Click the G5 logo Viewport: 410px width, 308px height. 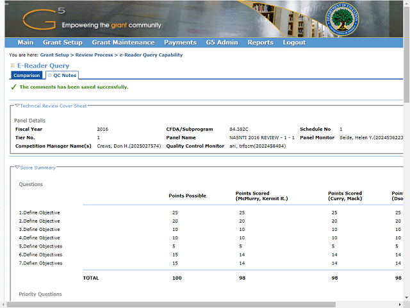click(x=40, y=19)
